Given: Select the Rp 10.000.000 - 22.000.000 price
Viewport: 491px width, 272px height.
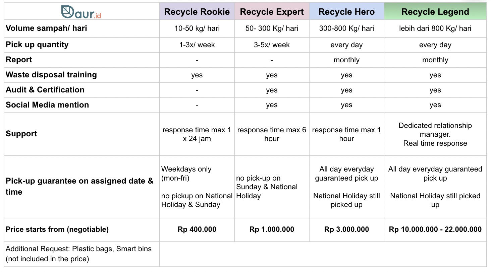Looking at the screenshot, I should coord(435,229).
